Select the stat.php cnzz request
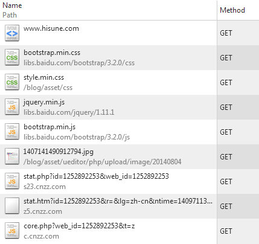Viewport: 259px width, 244px height. [x=129, y=181]
